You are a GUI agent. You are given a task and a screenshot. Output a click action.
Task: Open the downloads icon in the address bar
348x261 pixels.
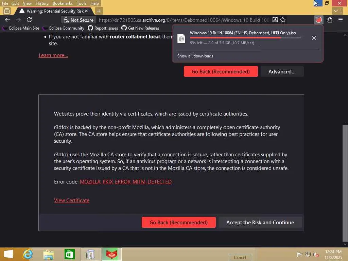pos(275,20)
